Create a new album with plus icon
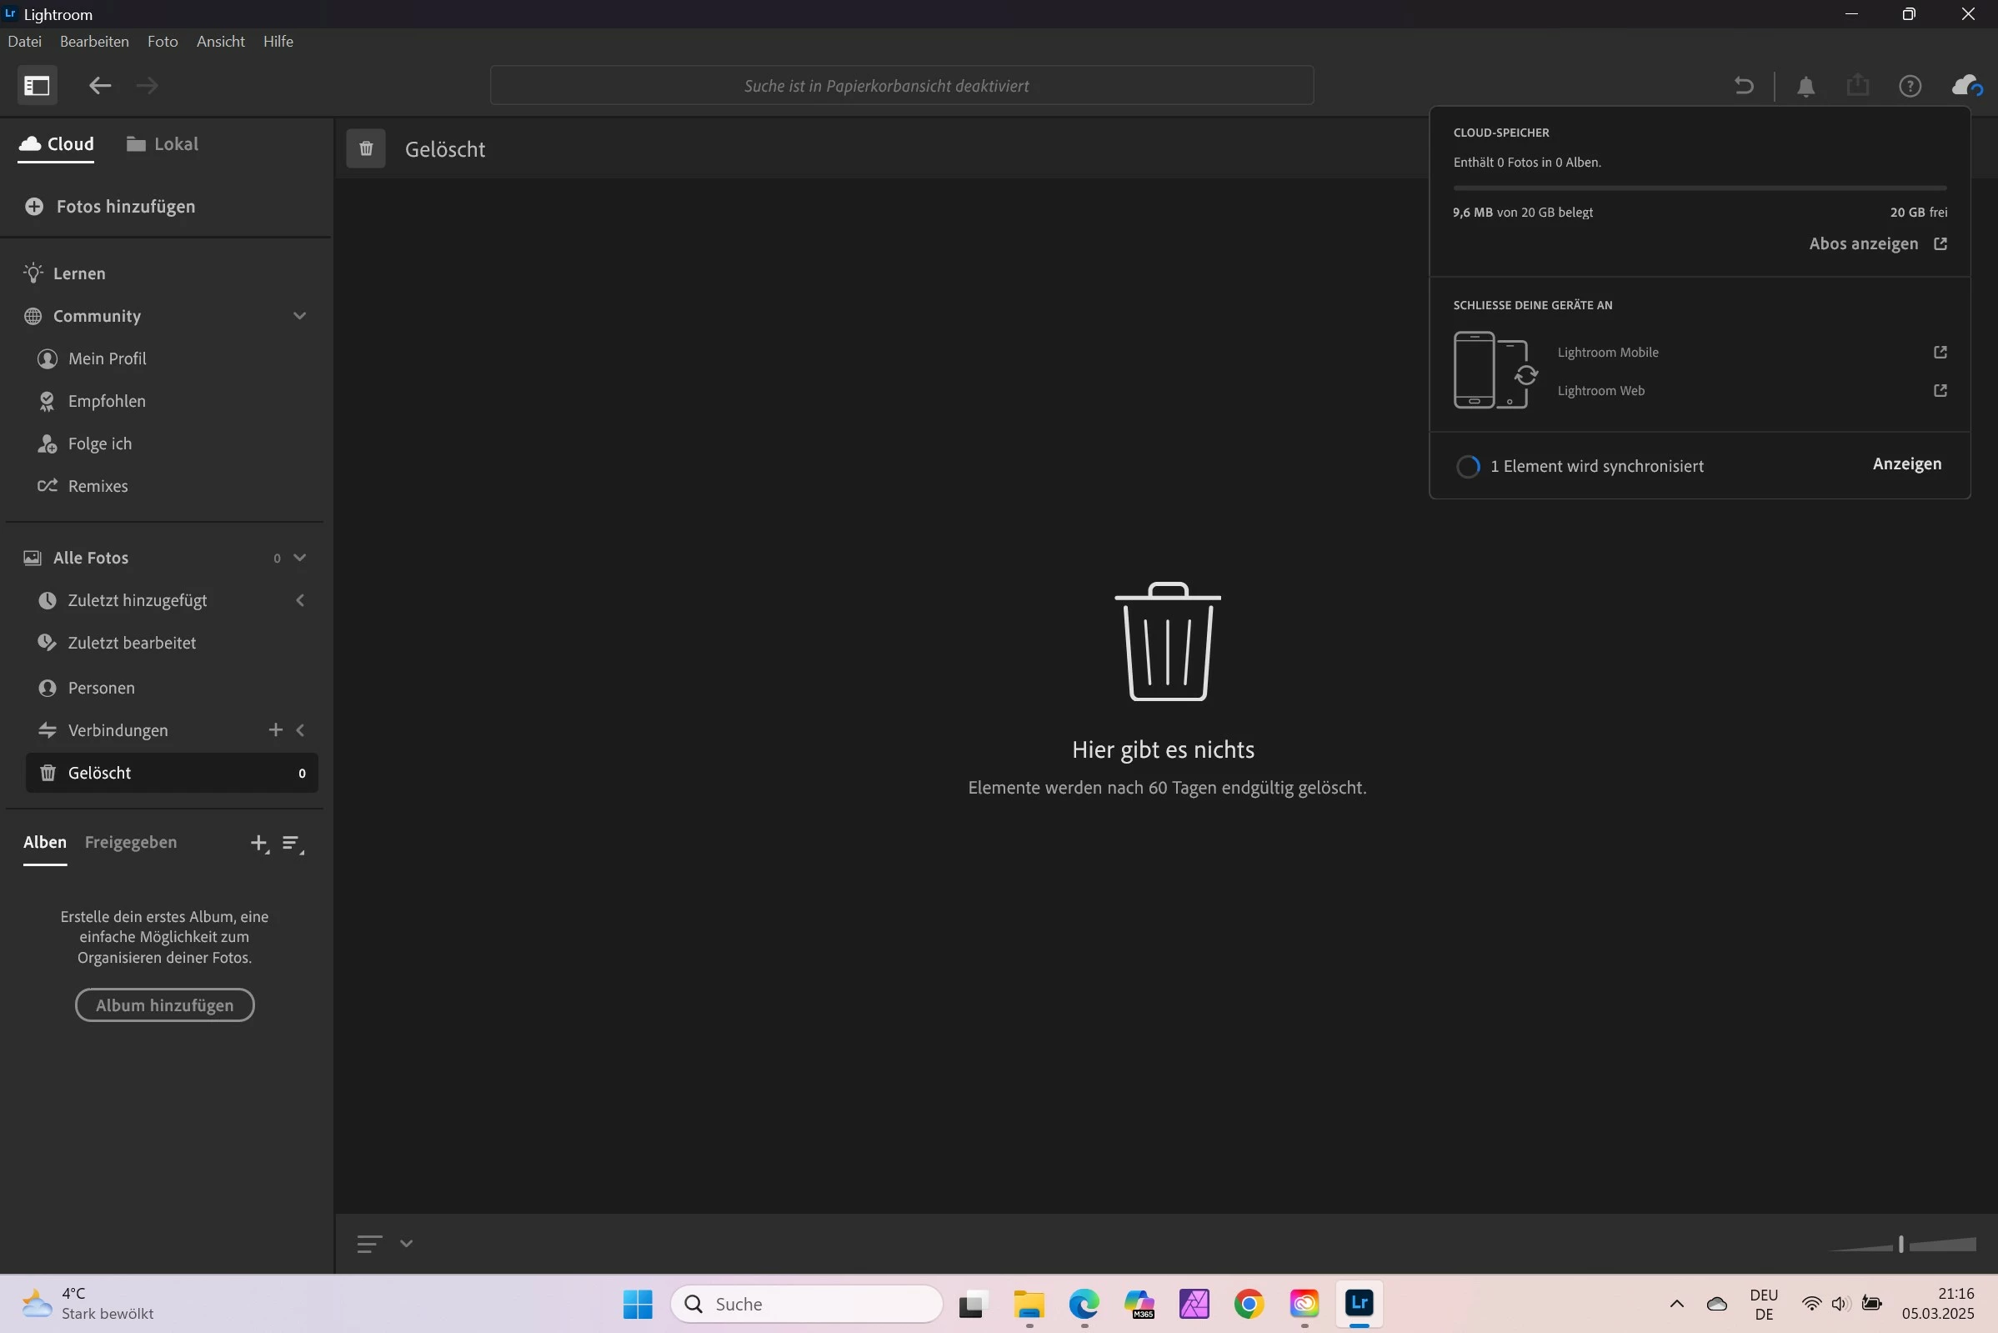The width and height of the screenshot is (1998, 1333). click(258, 843)
